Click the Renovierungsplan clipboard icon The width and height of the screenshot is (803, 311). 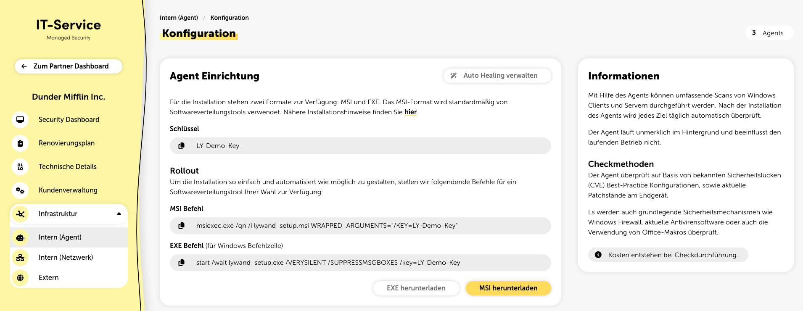(20, 143)
